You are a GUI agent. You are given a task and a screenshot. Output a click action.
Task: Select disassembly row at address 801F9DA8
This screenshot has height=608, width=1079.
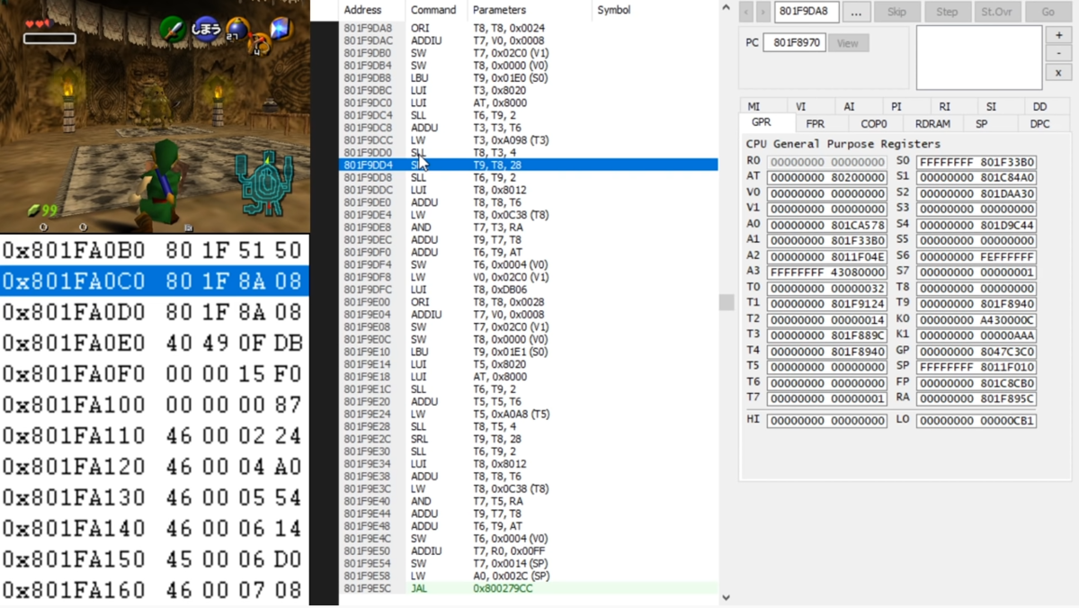point(529,28)
